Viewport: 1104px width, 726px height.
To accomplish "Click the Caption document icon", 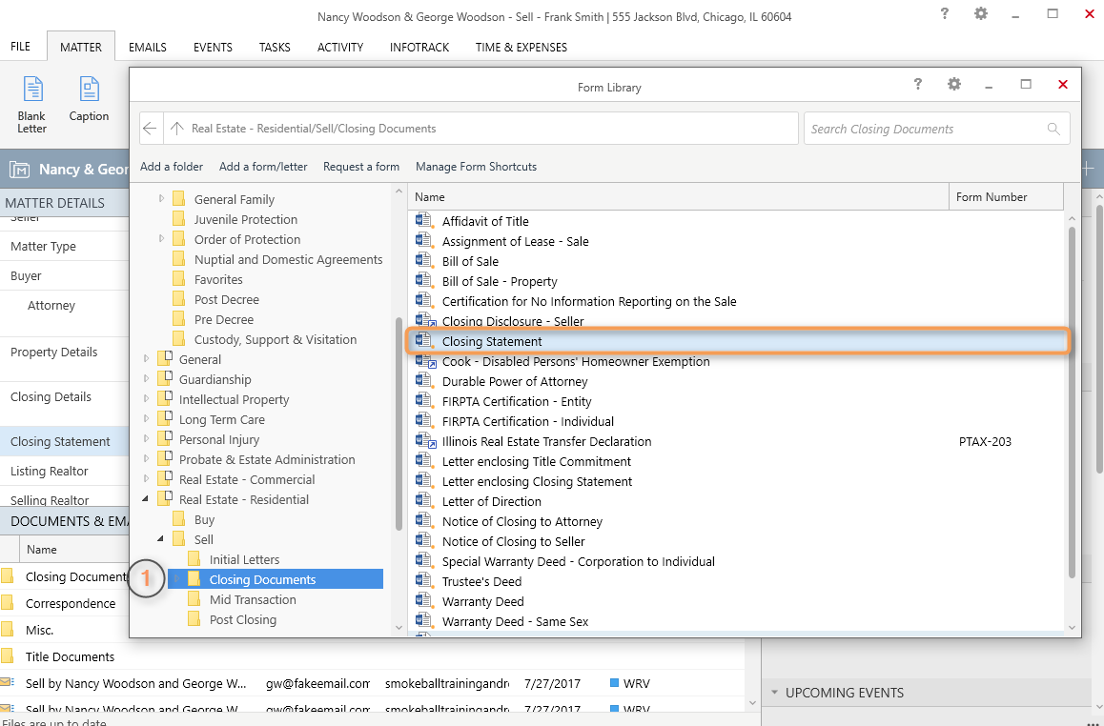I will coord(89,91).
